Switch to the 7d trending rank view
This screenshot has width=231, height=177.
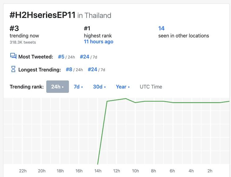(78, 87)
